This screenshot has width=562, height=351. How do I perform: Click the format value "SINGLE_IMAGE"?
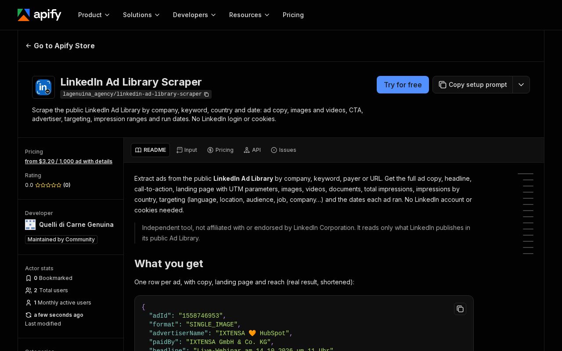[212, 325]
